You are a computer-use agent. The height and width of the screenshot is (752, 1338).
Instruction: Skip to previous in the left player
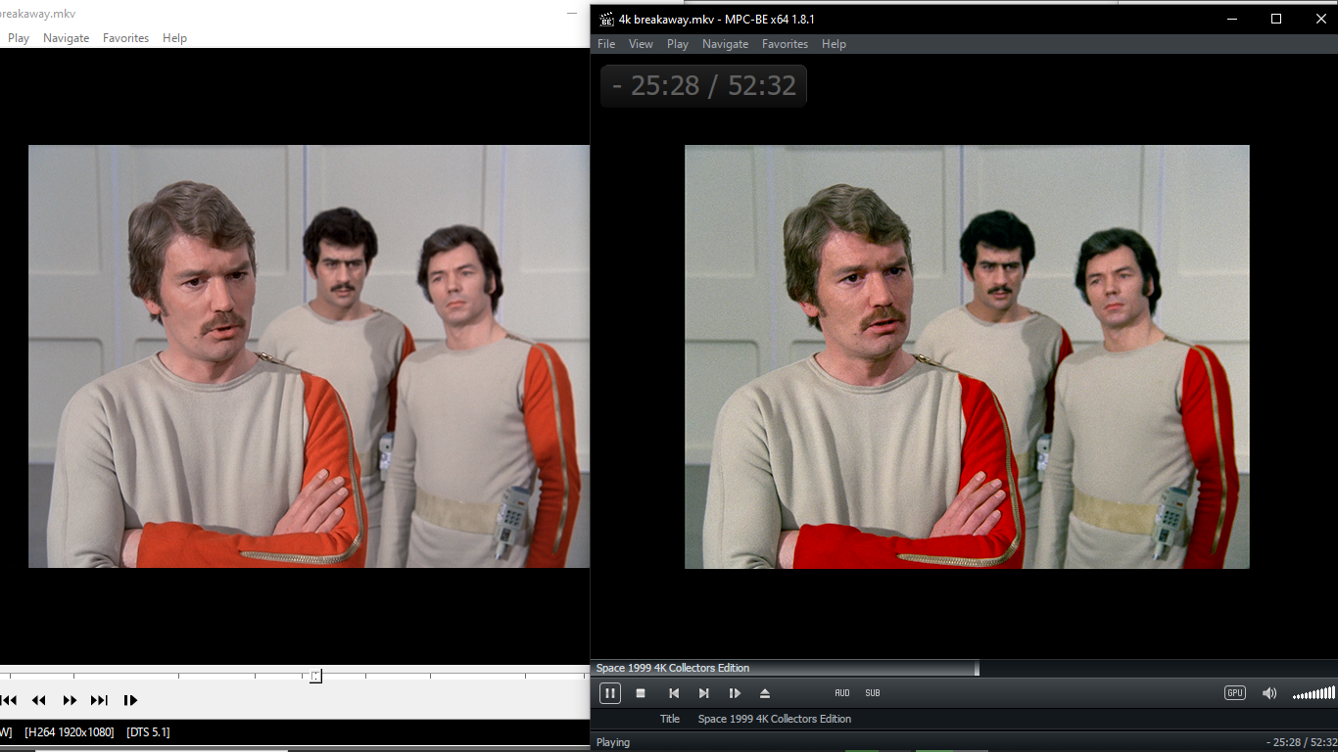pos(9,700)
